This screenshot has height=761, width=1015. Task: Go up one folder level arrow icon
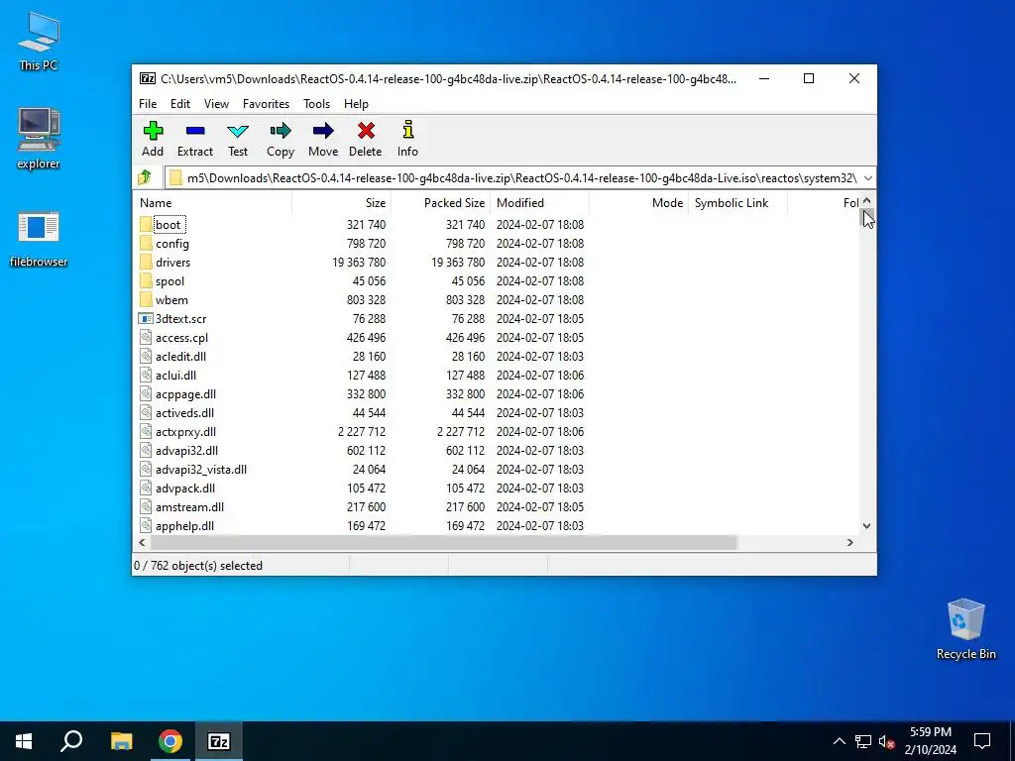point(145,177)
